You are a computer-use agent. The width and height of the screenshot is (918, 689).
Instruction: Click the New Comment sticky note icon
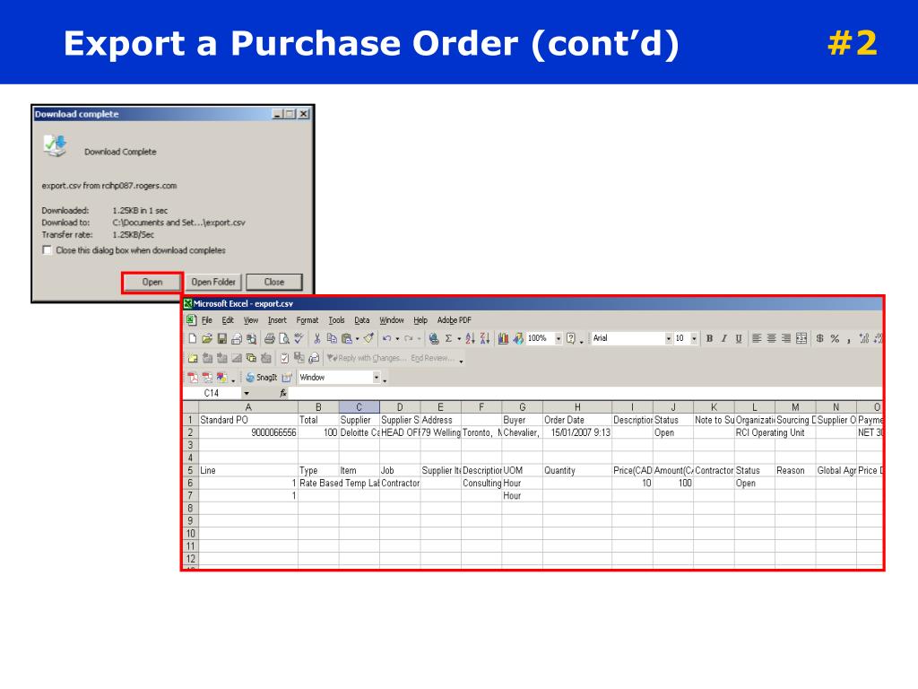(x=192, y=358)
